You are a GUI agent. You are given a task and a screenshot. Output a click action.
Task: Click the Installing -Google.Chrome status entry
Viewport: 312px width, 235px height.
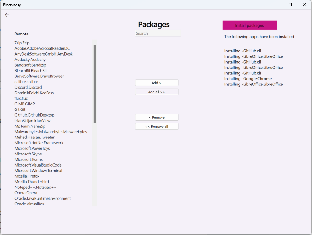coord(248,78)
